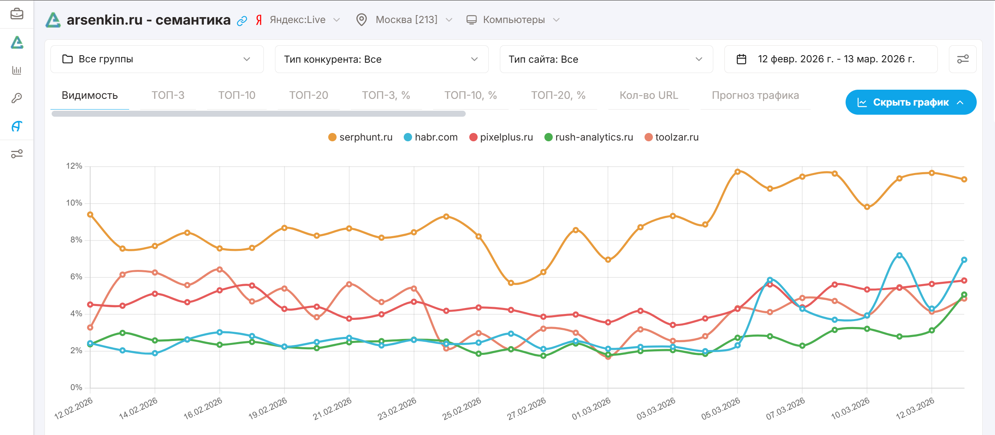This screenshot has height=435, width=995.
Task: Open the "Тип конкурента: Все" dropdown
Action: click(381, 59)
